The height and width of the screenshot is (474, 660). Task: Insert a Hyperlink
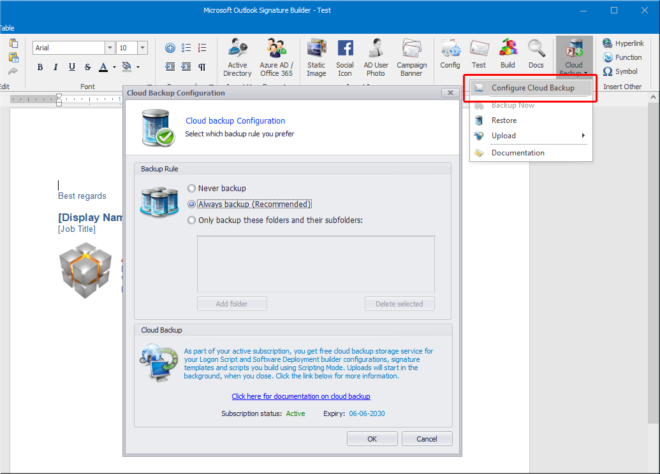click(624, 43)
